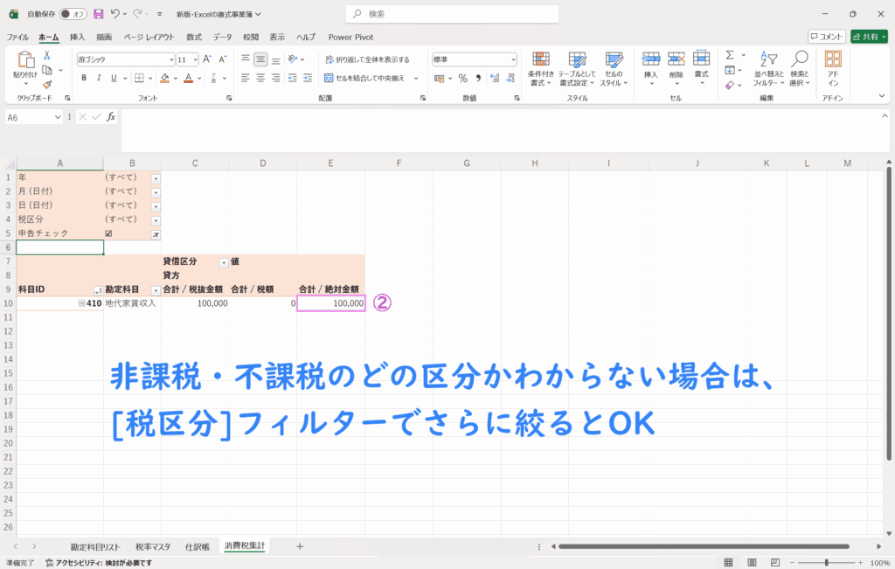Open Sort and Filter tool
Image resolution: width=895 pixels, height=569 pixels.
click(769, 67)
